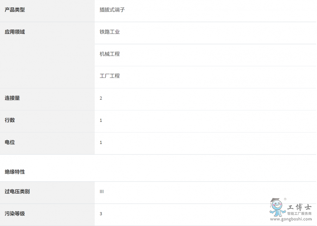Click the III overvoltage category value
Viewport: 317px width, 226px height.
pos(102,192)
